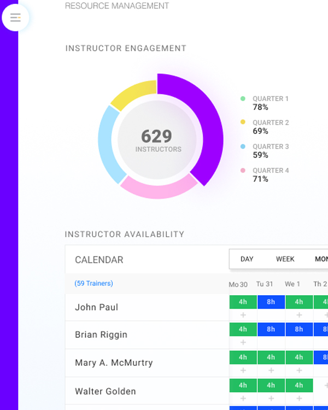Add entry under Mary A. McMurtry's Tuesday block

(x=271, y=371)
